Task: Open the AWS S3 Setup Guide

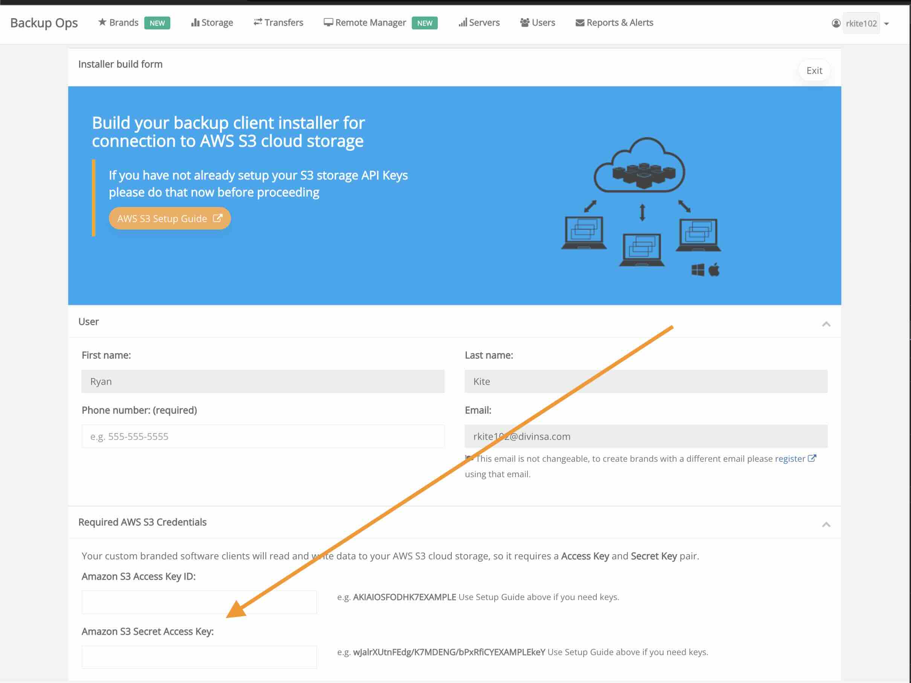Action: (170, 218)
